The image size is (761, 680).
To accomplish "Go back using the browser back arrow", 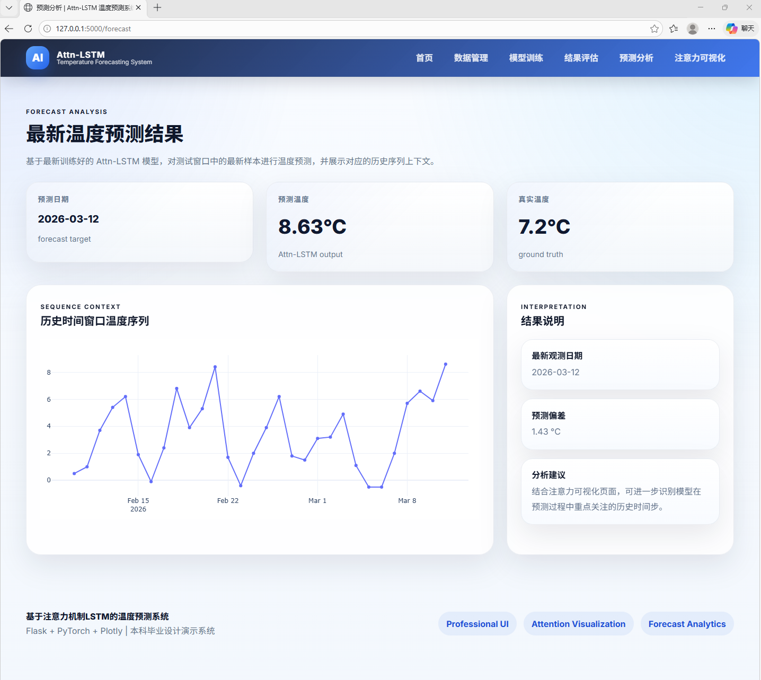I will [x=9, y=29].
